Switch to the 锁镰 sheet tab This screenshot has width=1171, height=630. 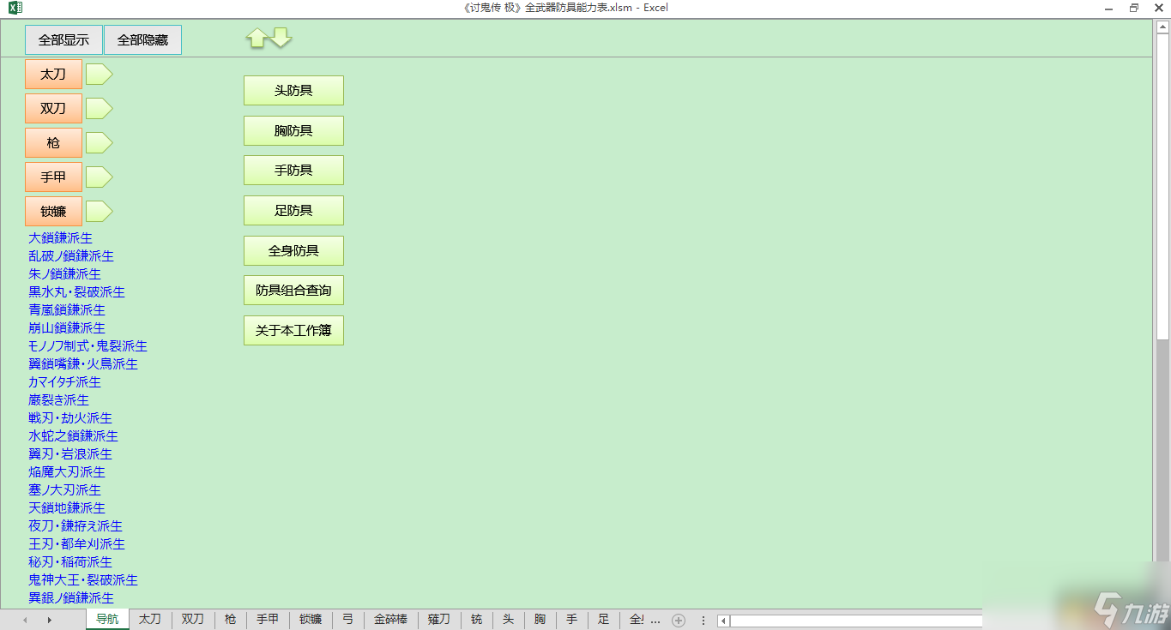(311, 619)
